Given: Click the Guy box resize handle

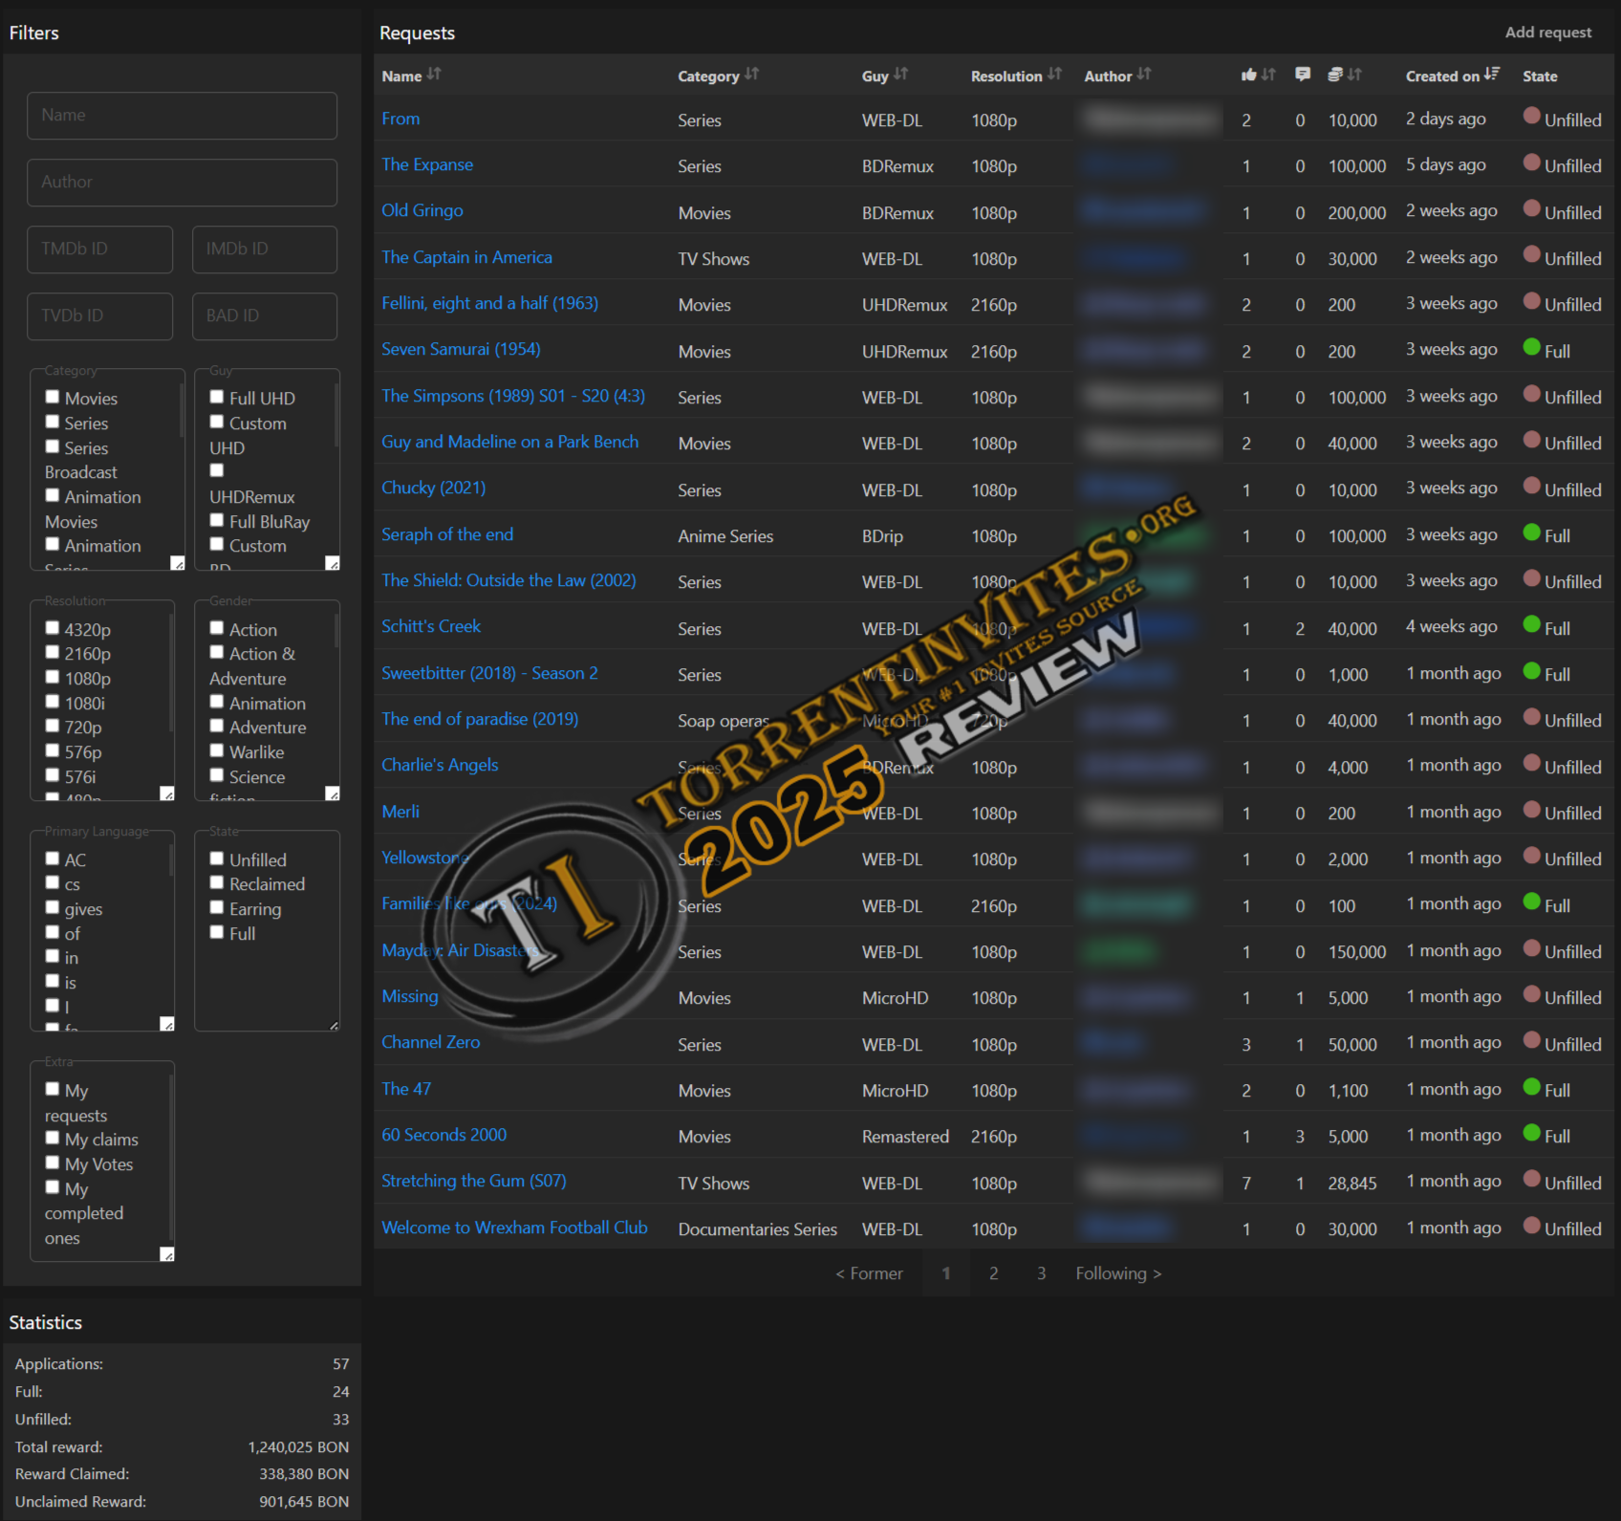Looking at the screenshot, I should pyautogui.click(x=333, y=563).
